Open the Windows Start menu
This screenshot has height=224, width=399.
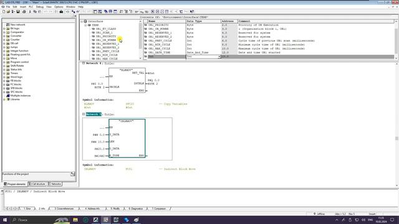click(5, 220)
